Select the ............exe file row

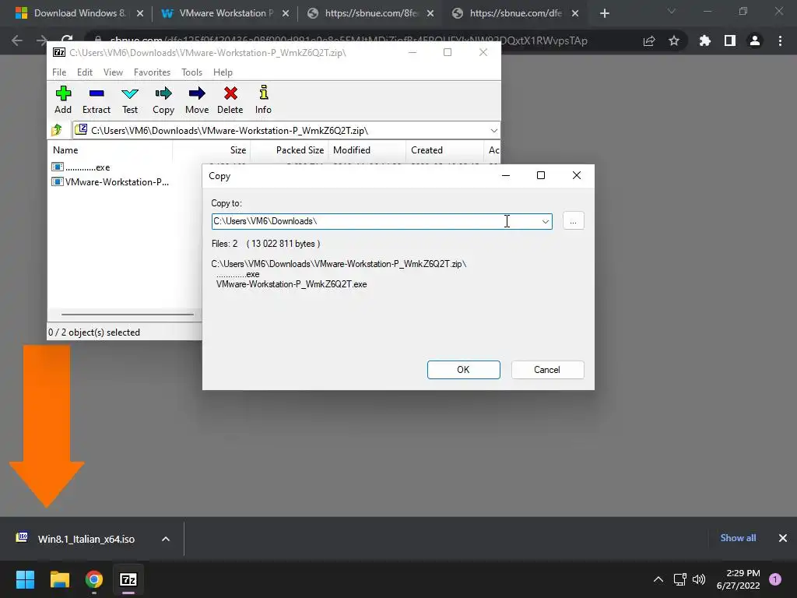coord(81,167)
